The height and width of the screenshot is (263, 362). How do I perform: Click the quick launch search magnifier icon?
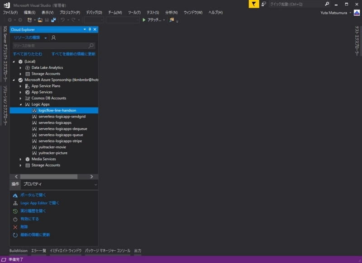point(327,4)
